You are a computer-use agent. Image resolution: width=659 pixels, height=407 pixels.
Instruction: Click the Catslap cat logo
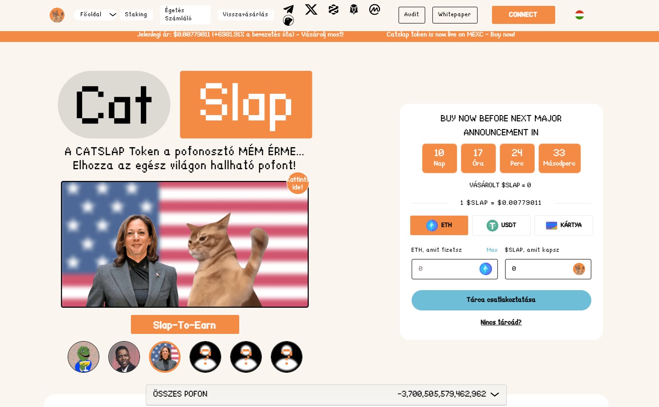tap(57, 15)
